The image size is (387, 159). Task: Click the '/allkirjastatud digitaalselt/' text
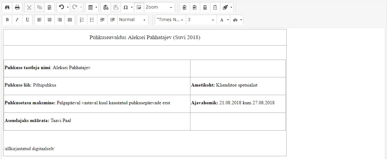[29, 149]
